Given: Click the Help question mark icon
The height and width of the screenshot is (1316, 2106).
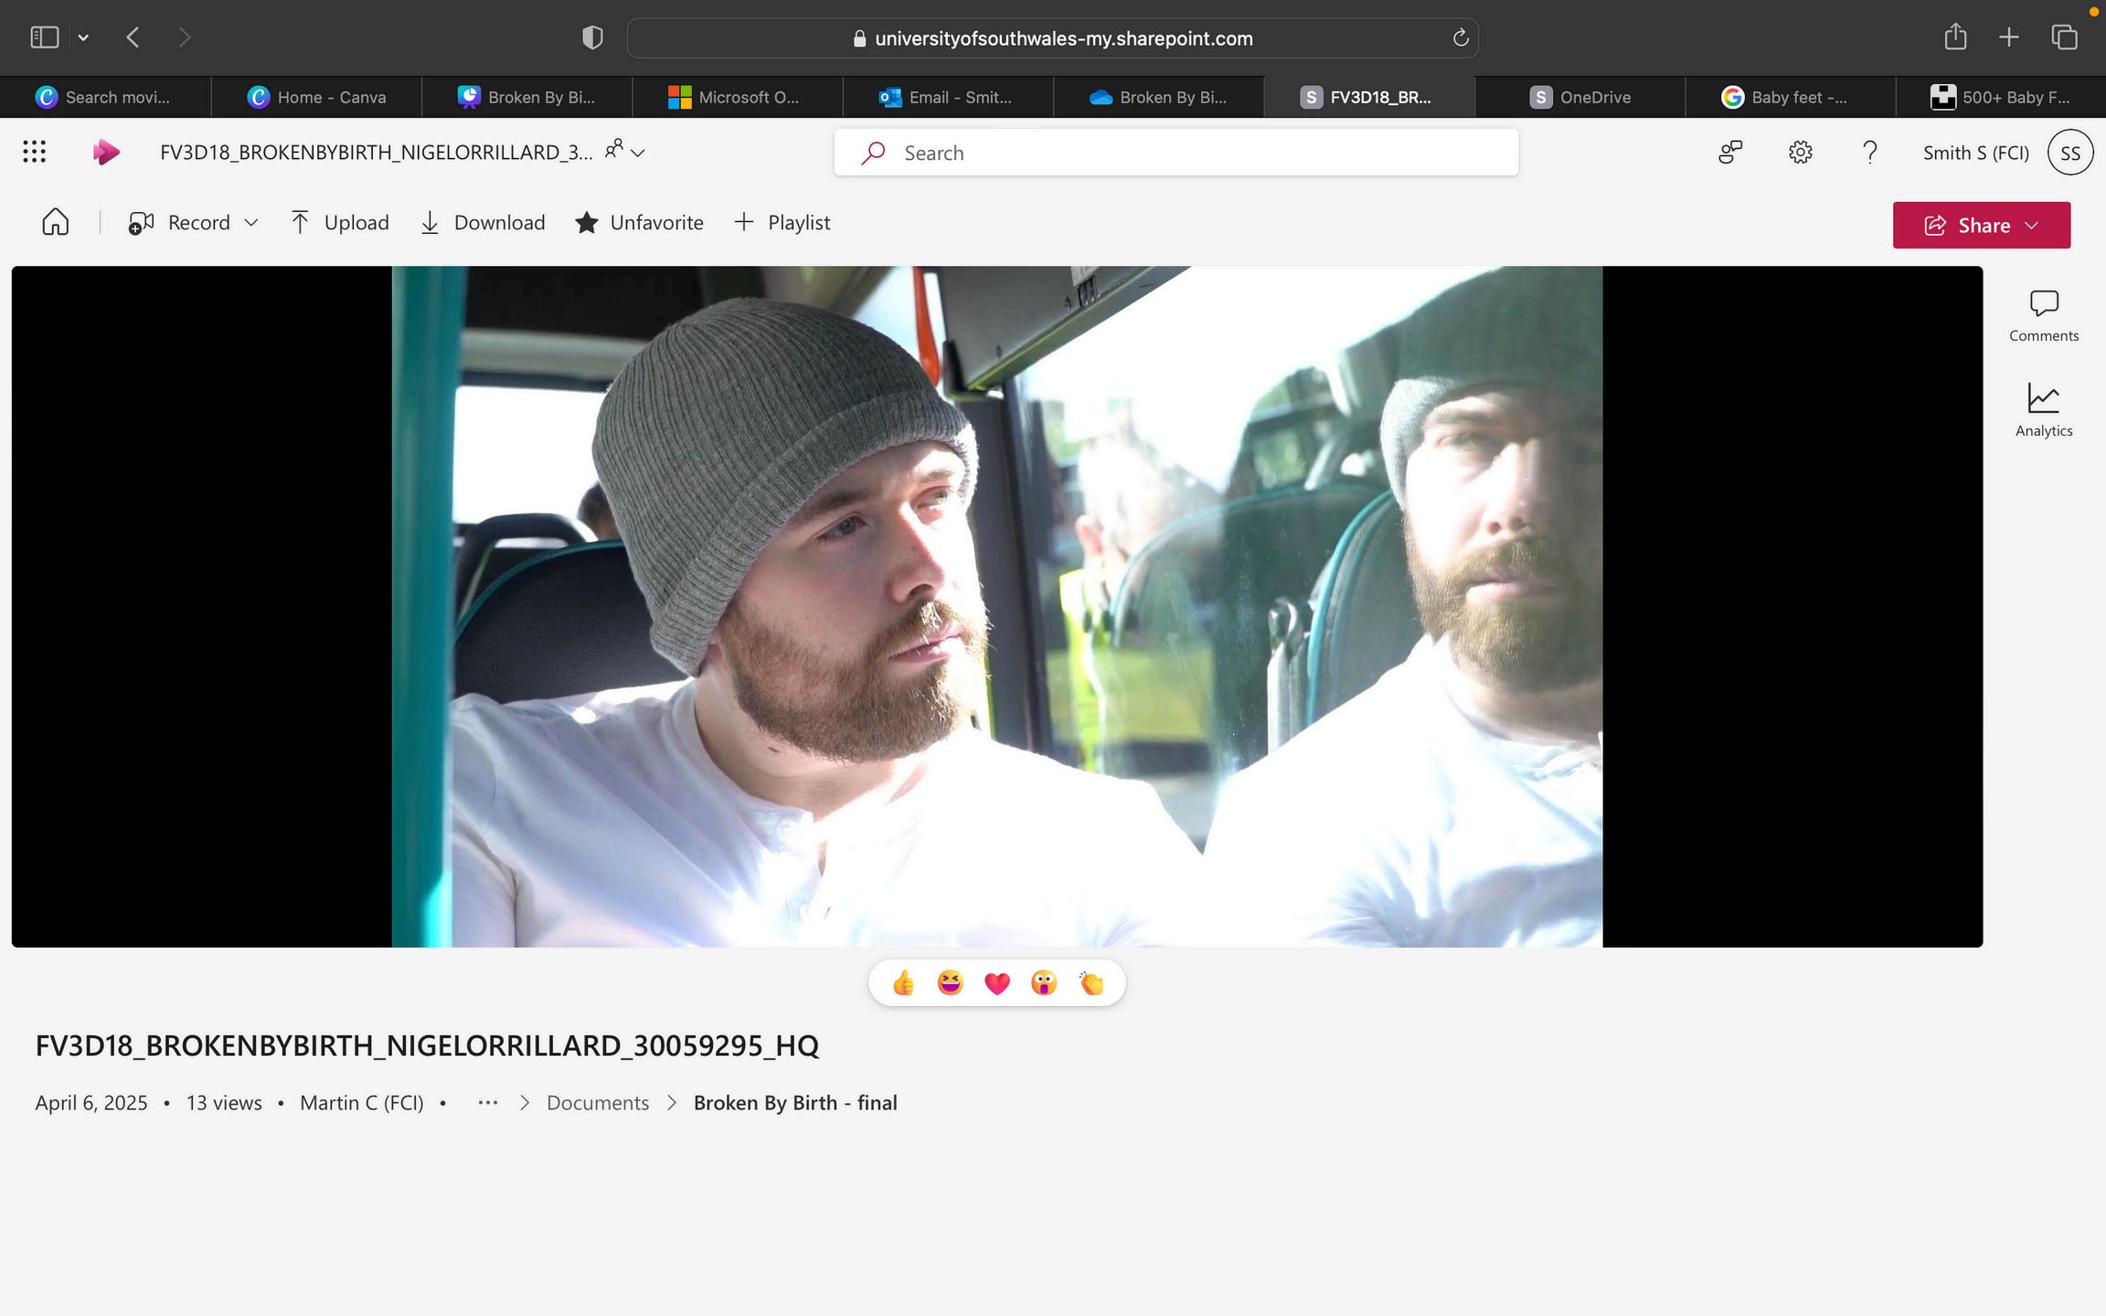Looking at the screenshot, I should [1870, 152].
